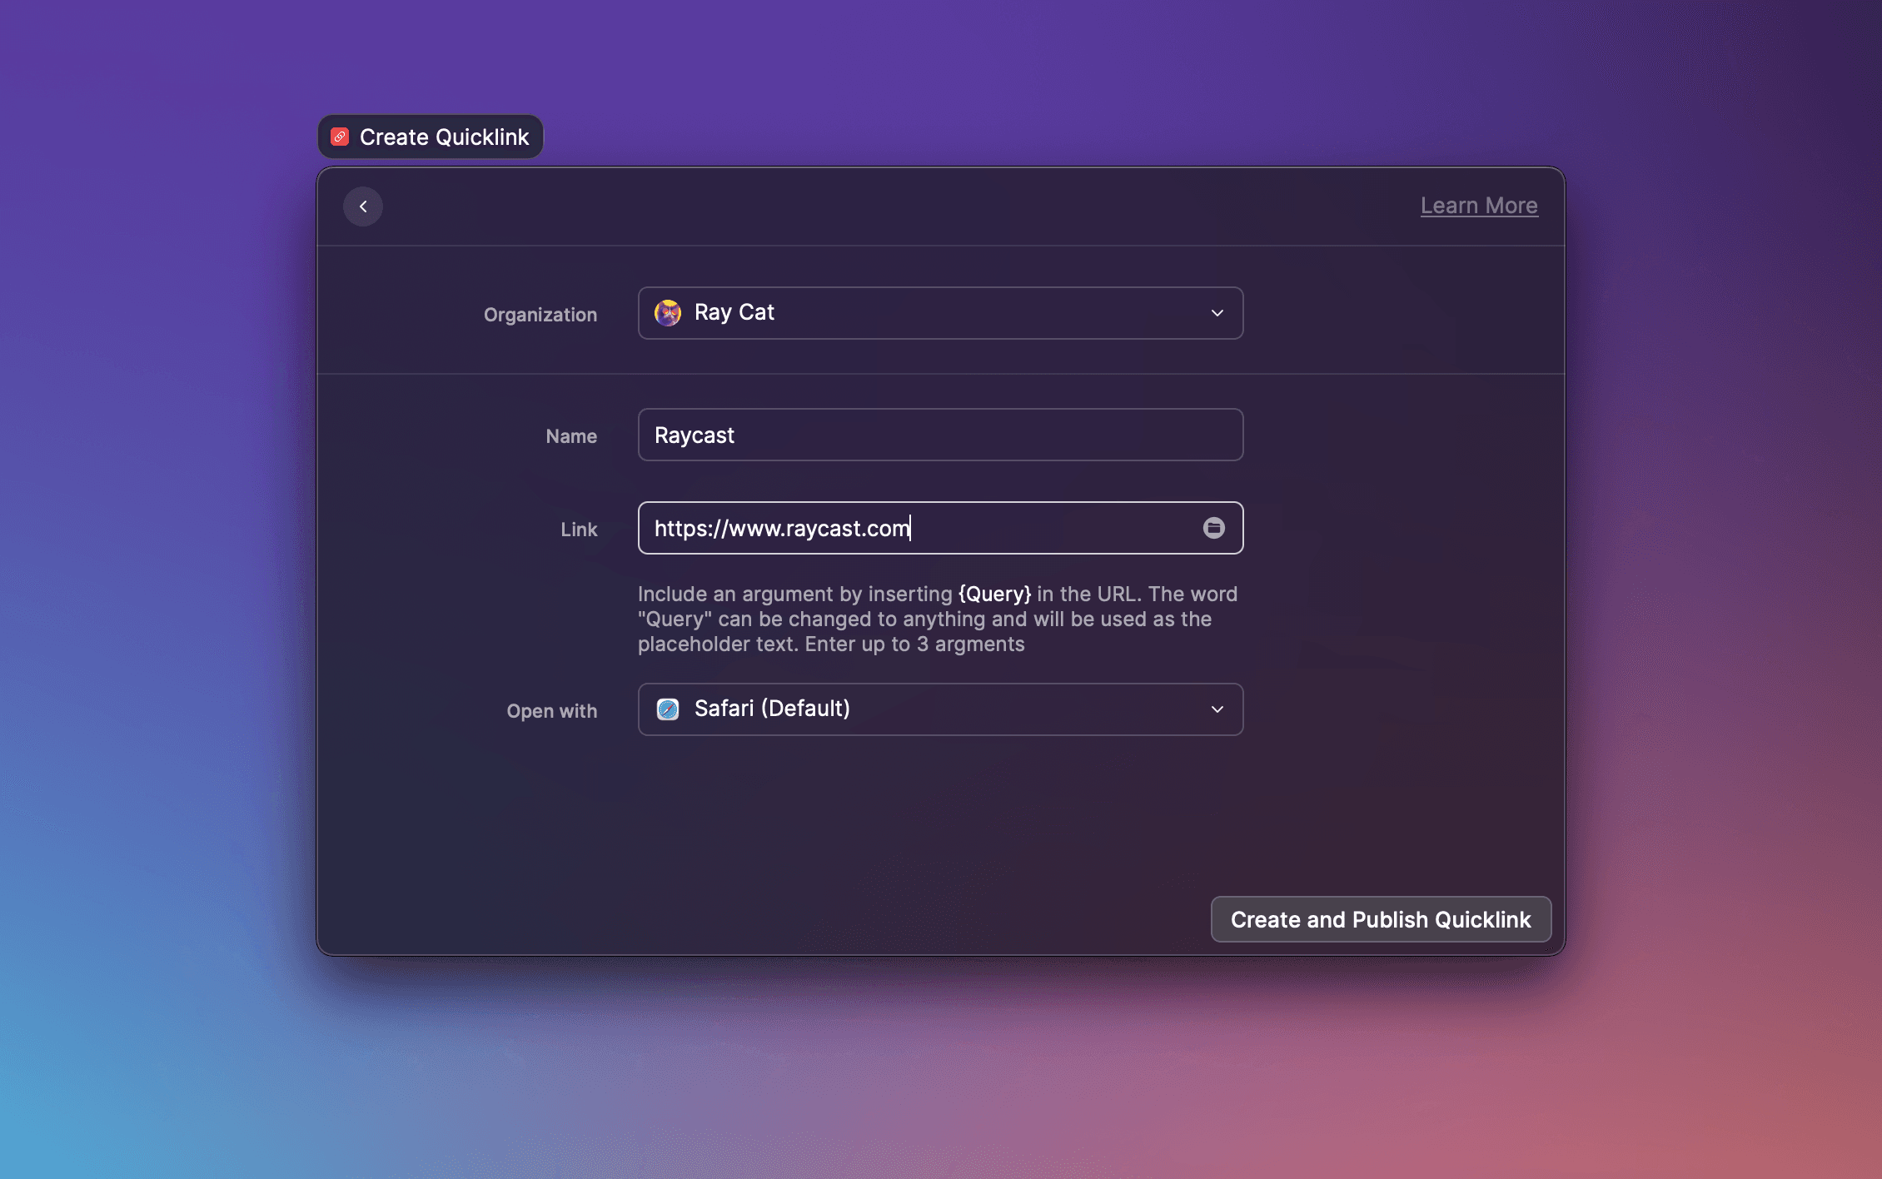Open the Safari (Default) browser selector

(x=939, y=709)
